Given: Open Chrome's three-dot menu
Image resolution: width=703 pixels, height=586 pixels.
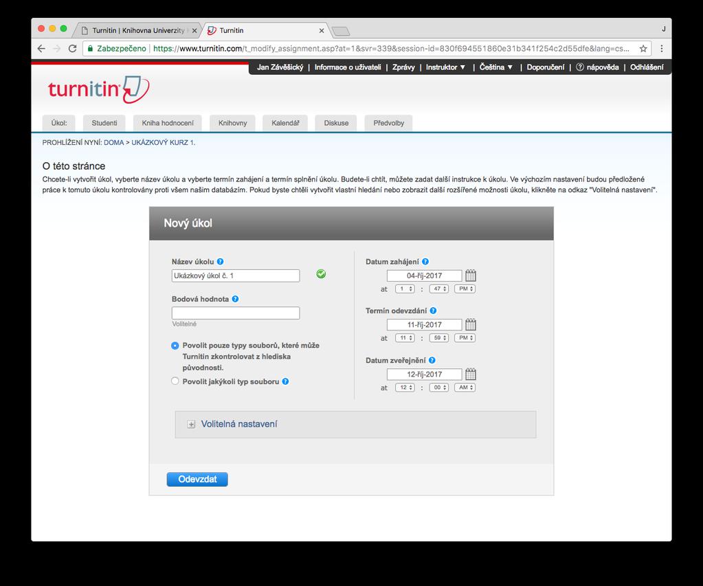Looking at the screenshot, I should click(x=661, y=48).
